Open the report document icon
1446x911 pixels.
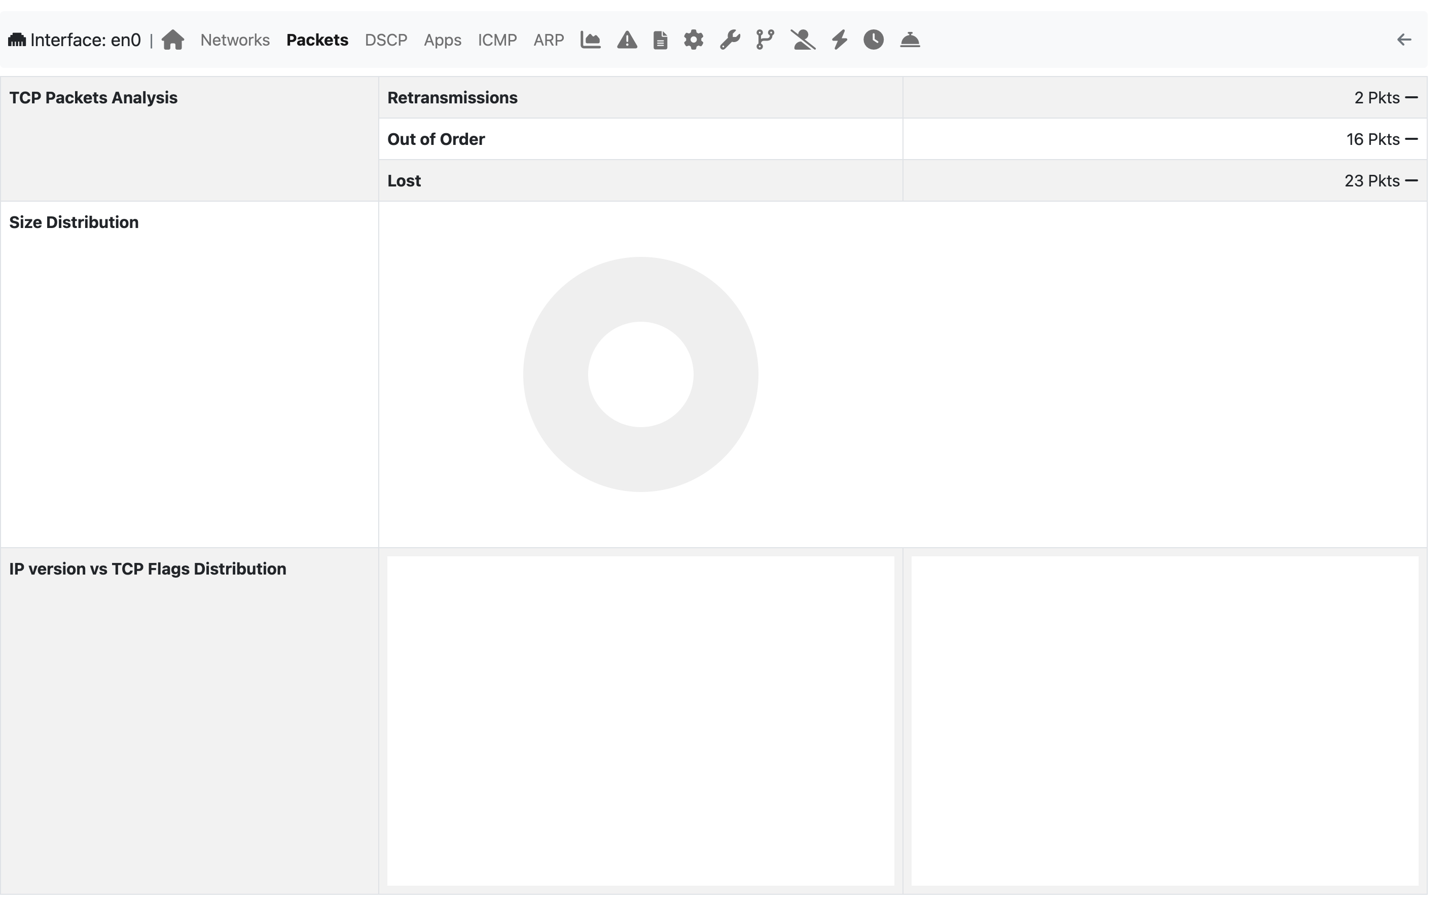(x=660, y=40)
